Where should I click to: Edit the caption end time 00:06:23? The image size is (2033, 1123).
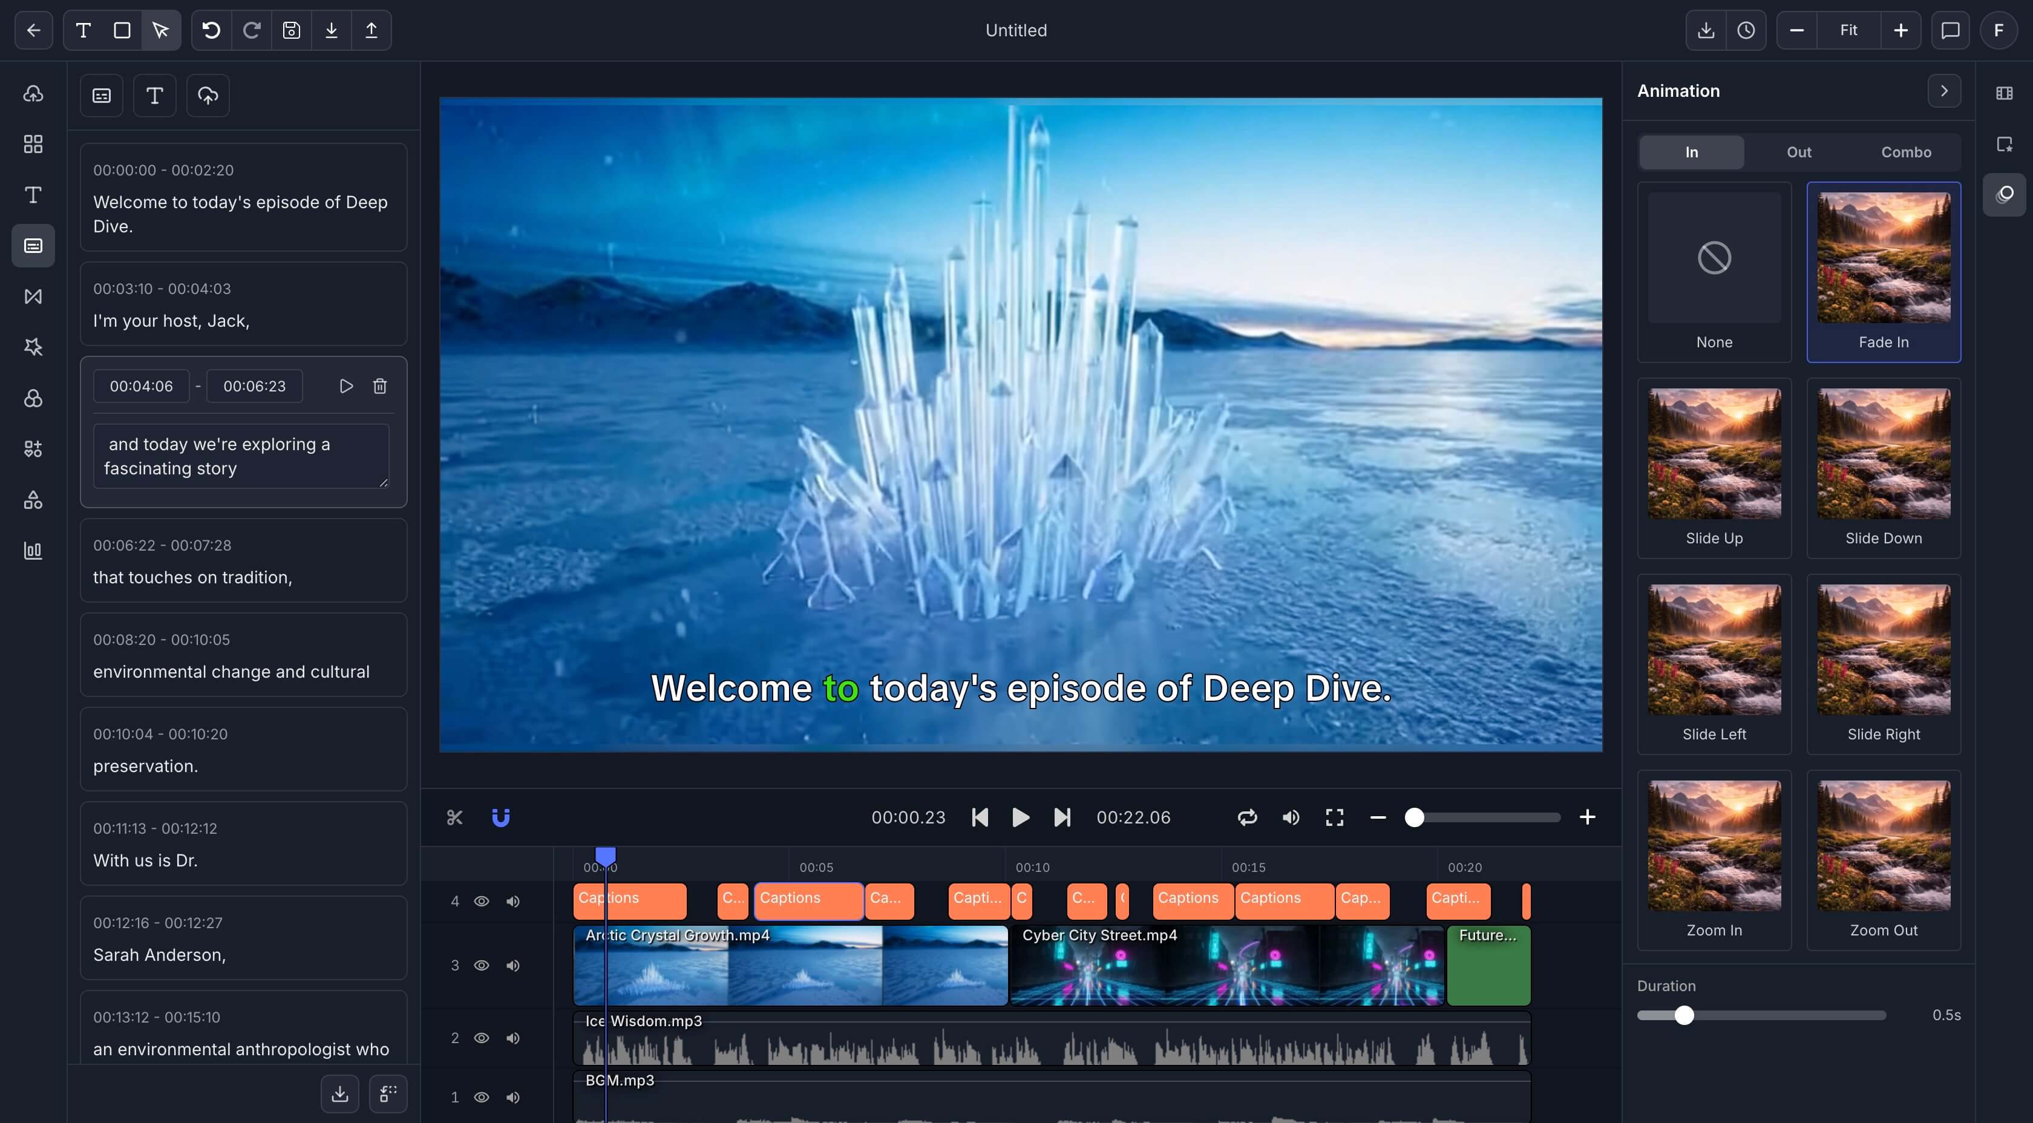[254, 386]
